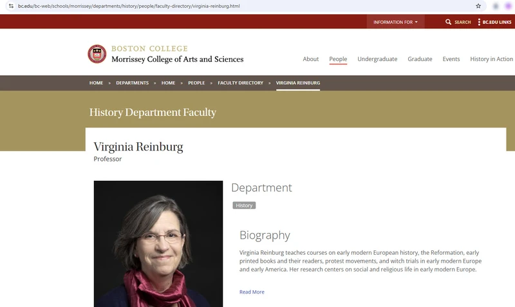Image resolution: width=515 pixels, height=307 pixels.
Task: Click Virginia Reinburg's portrait photo
Action: [158, 244]
